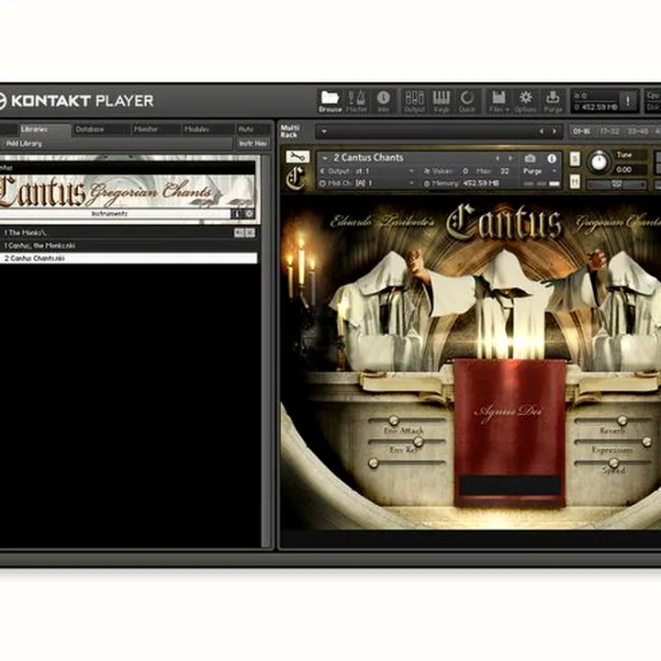Select 2 Cantus Chants.nki

tap(127, 258)
